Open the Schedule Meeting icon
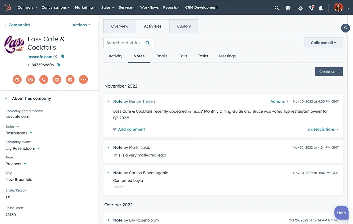The height and width of the screenshot is (224, 353). click(x=70, y=79)
